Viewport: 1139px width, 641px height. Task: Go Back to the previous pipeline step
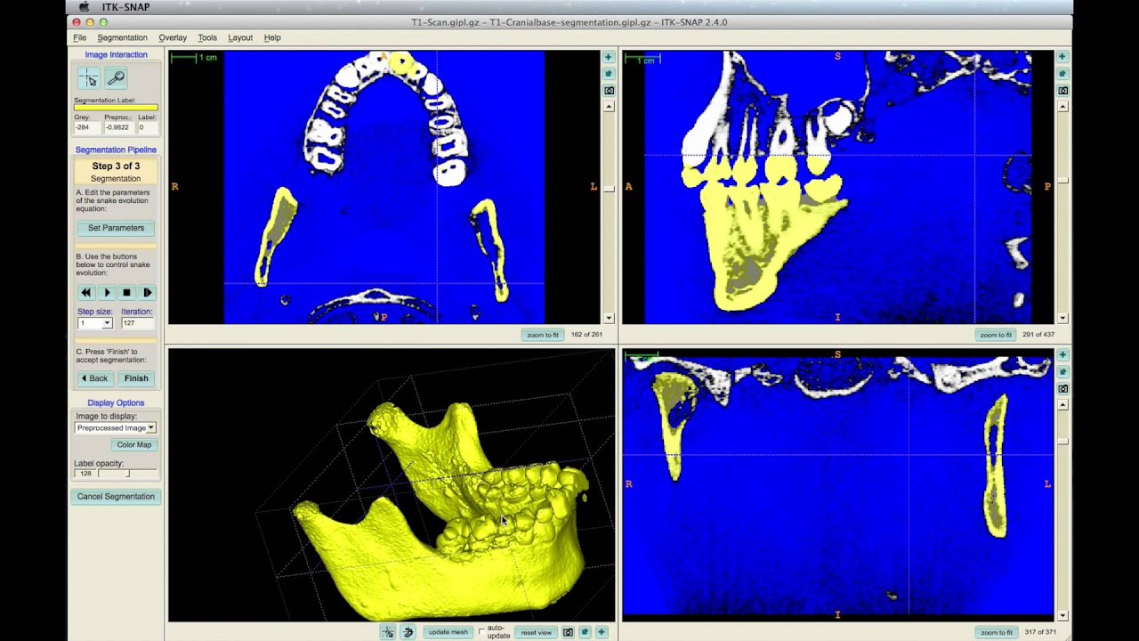pyautogui.click(x=94, y=378)
